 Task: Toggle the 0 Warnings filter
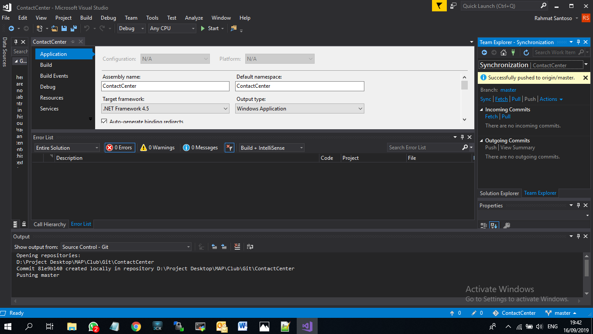(x=158, y=148)
